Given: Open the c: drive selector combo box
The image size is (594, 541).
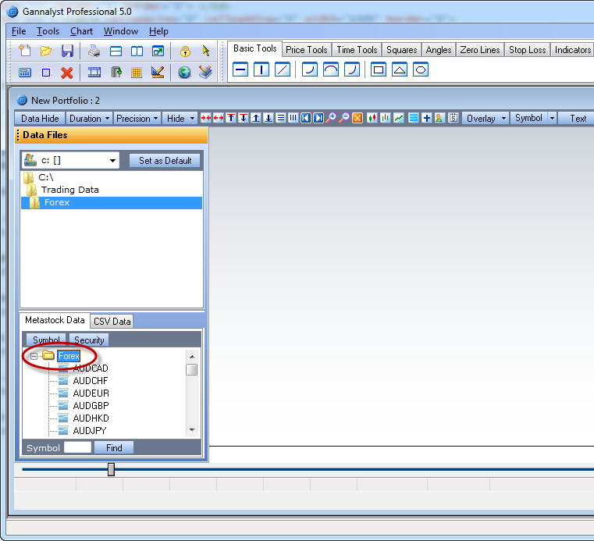Looking at the screenshot, I should (x=70, y=160).
